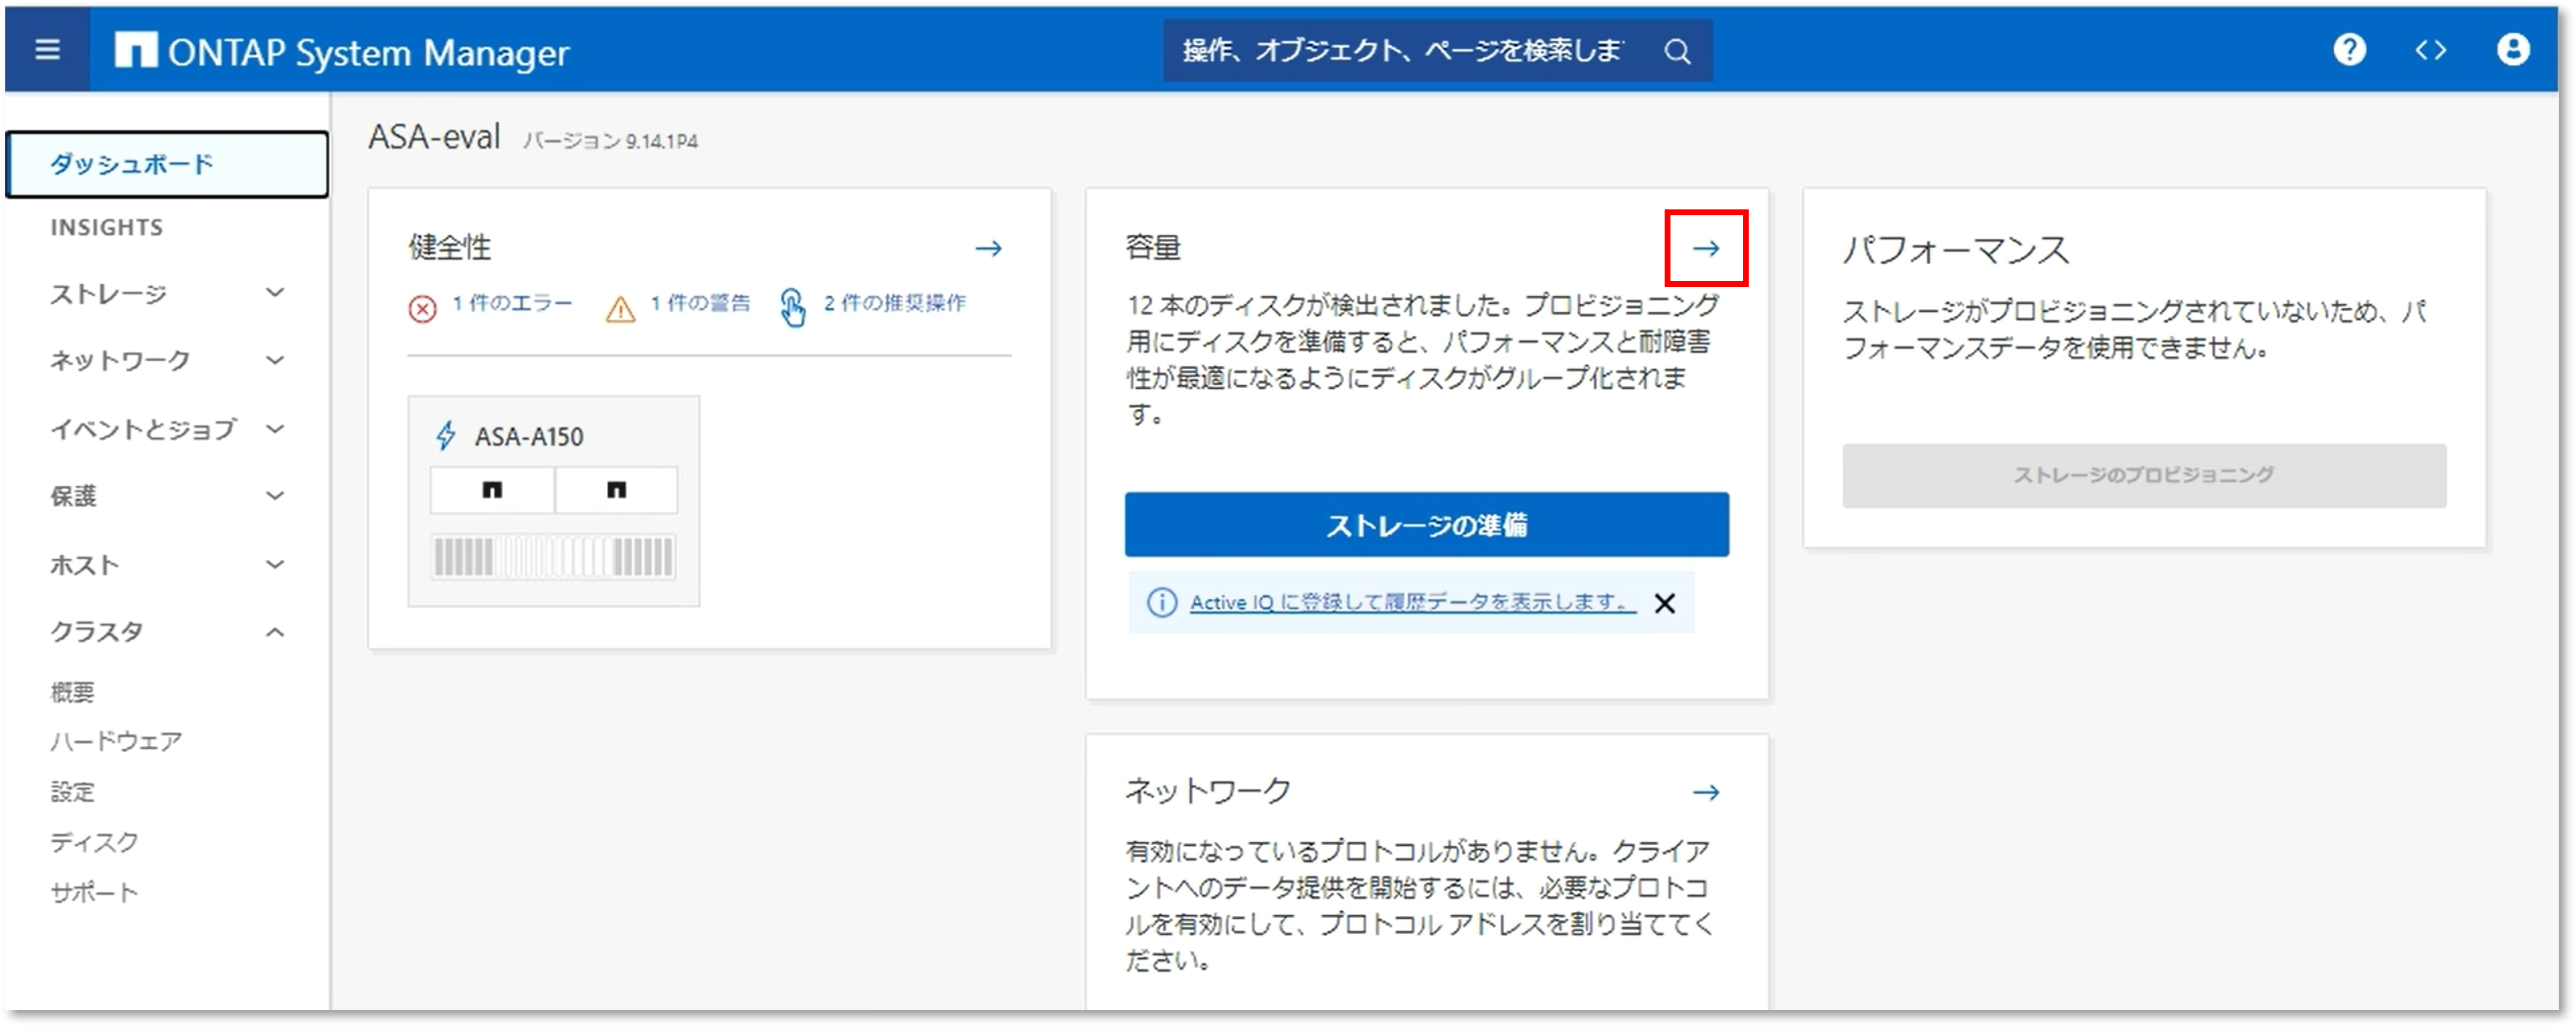Click the 容量 card title

1153,247
